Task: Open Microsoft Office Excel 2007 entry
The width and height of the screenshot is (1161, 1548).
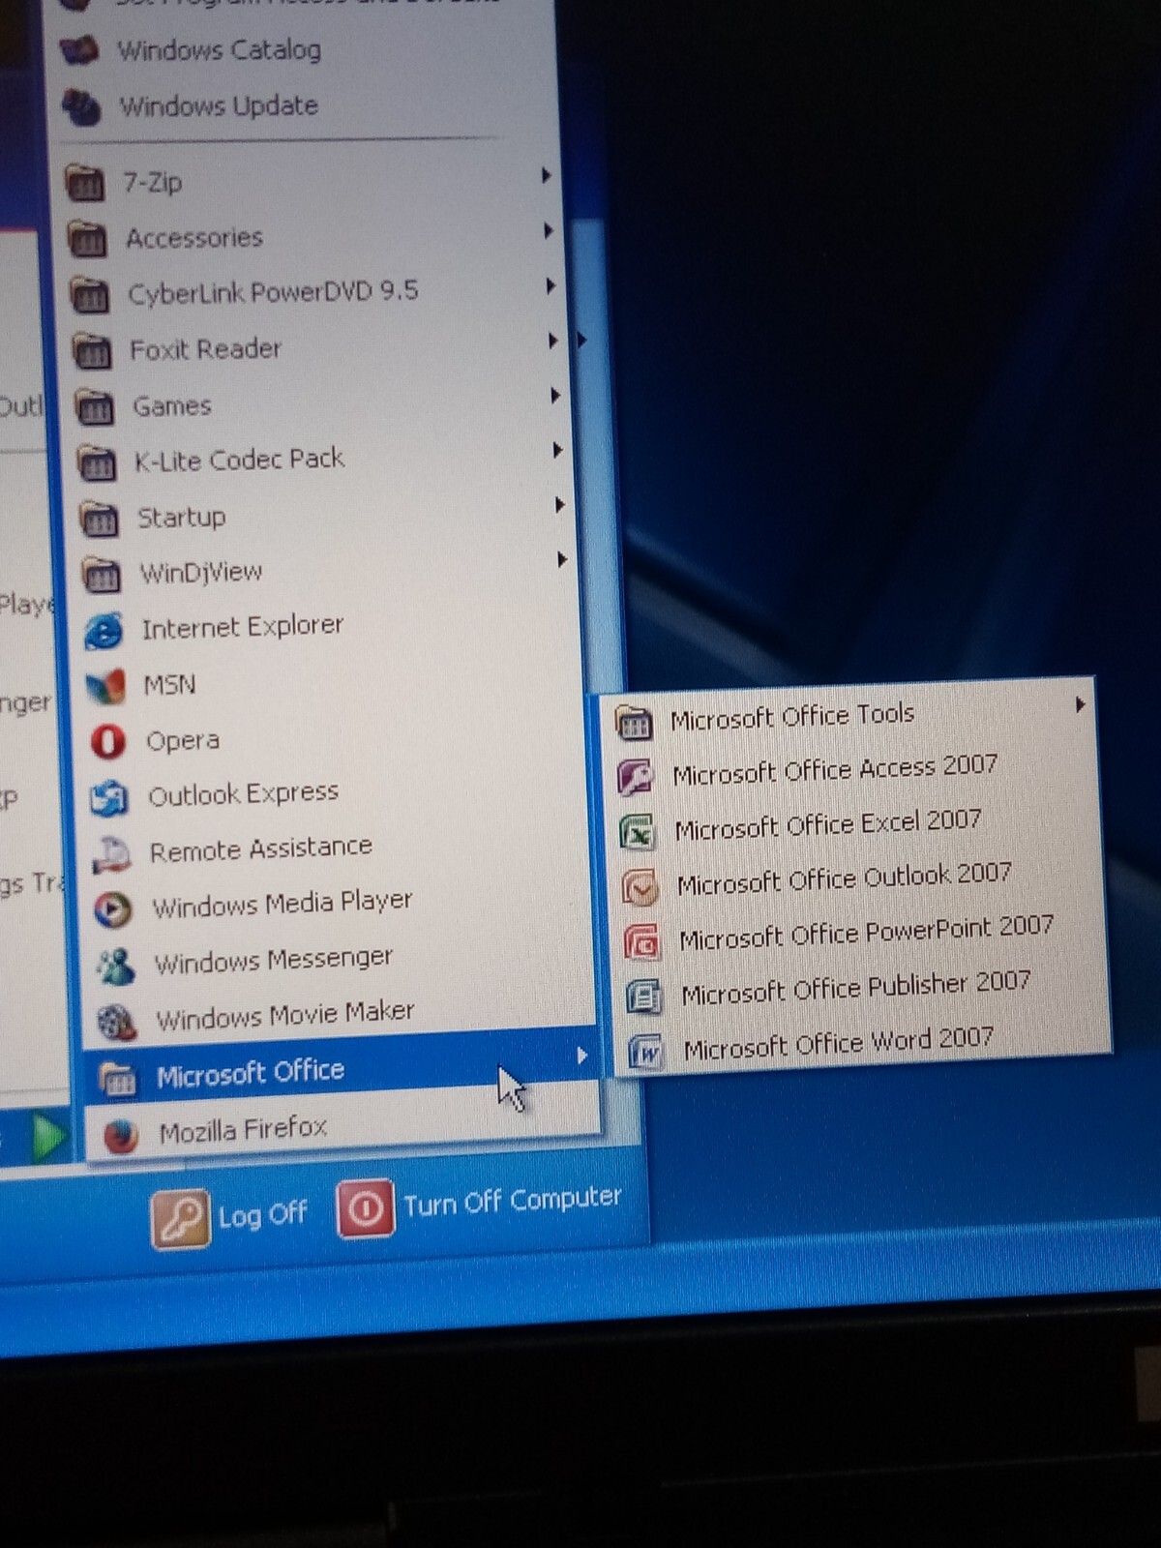Action: pyautogui.click(x=857, y=826)
